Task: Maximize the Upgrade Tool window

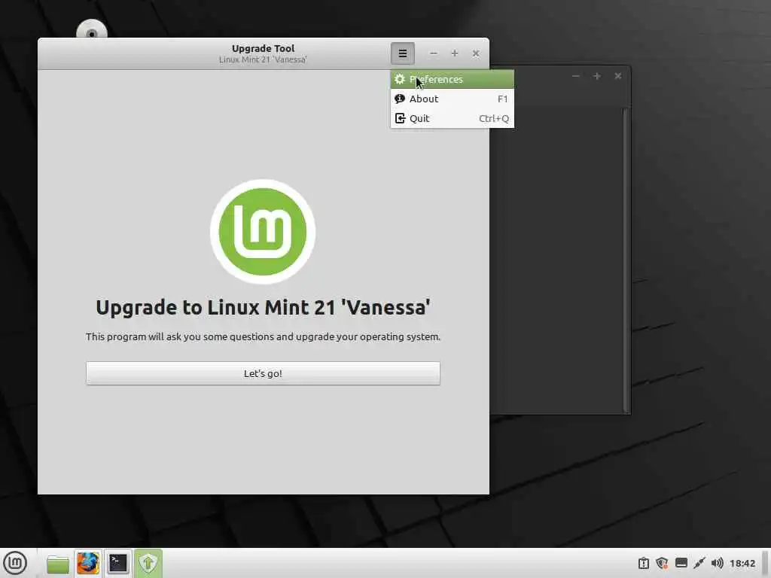Action: (x=454, y=53)
